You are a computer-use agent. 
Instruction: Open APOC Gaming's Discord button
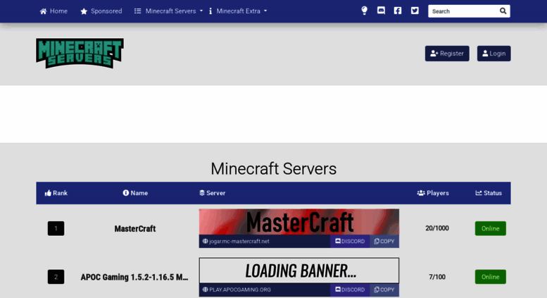[350, 290]
